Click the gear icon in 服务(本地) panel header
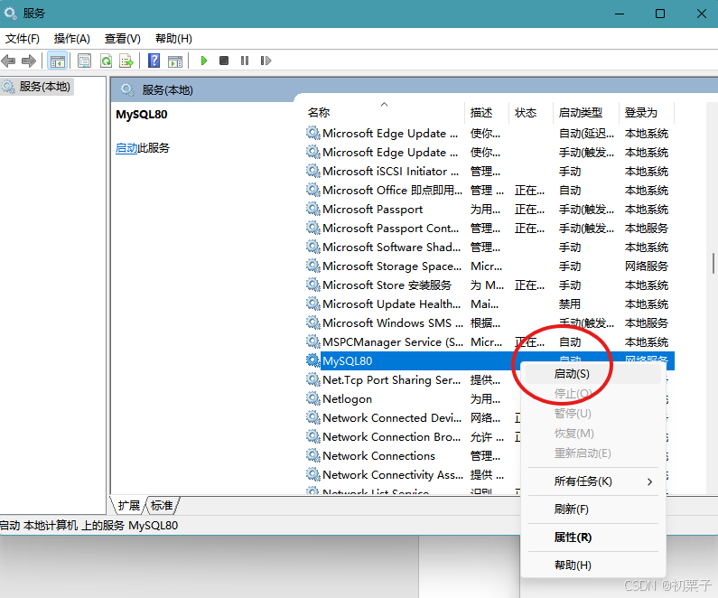Screen dimensions: 718x598 tap(127, 89)
